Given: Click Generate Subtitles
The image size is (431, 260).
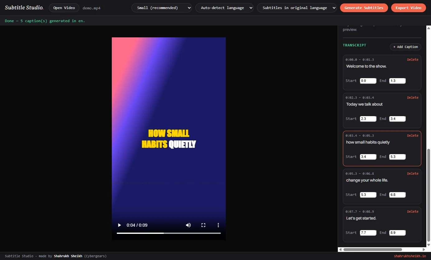Looking at the screenshot, I should click(364, 8).
